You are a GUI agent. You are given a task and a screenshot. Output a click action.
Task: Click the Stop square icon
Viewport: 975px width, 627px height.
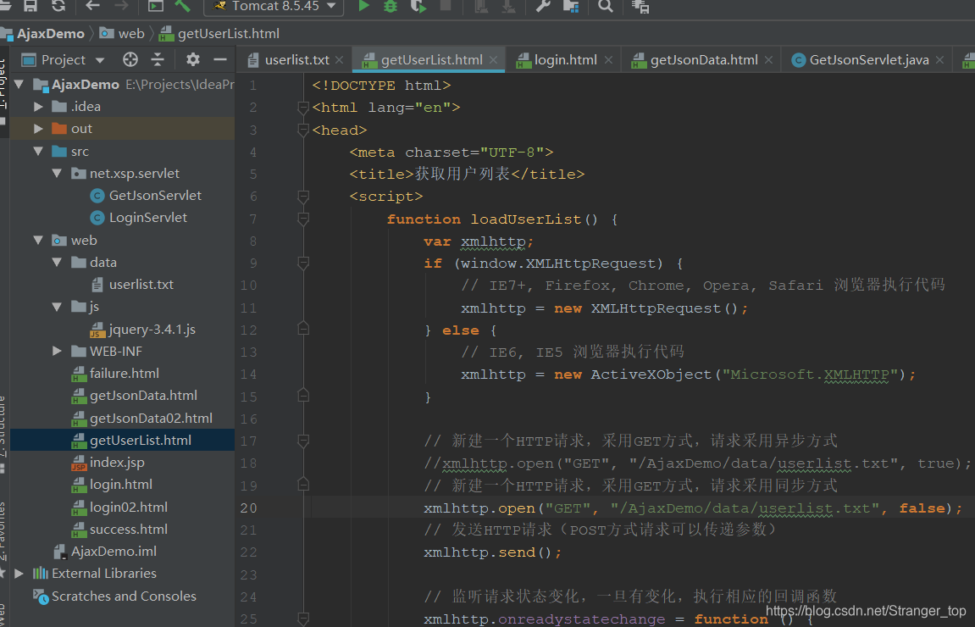(x=446, y=6)
